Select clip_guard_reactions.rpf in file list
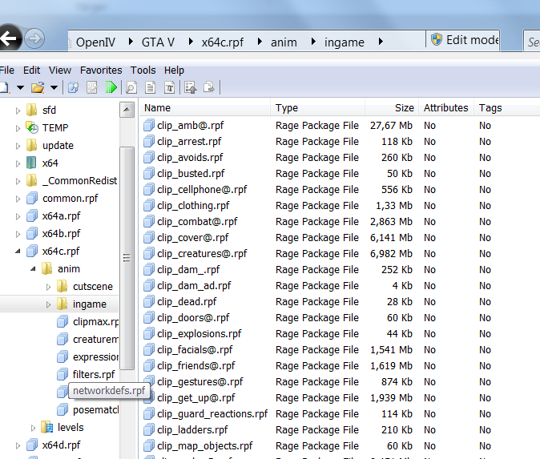The image size is (540, 459). pos(212,414)
